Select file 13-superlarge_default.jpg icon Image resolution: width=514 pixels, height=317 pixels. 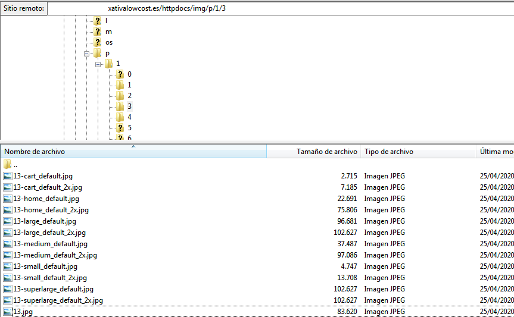pyautogui.click(x=8, y=289)
